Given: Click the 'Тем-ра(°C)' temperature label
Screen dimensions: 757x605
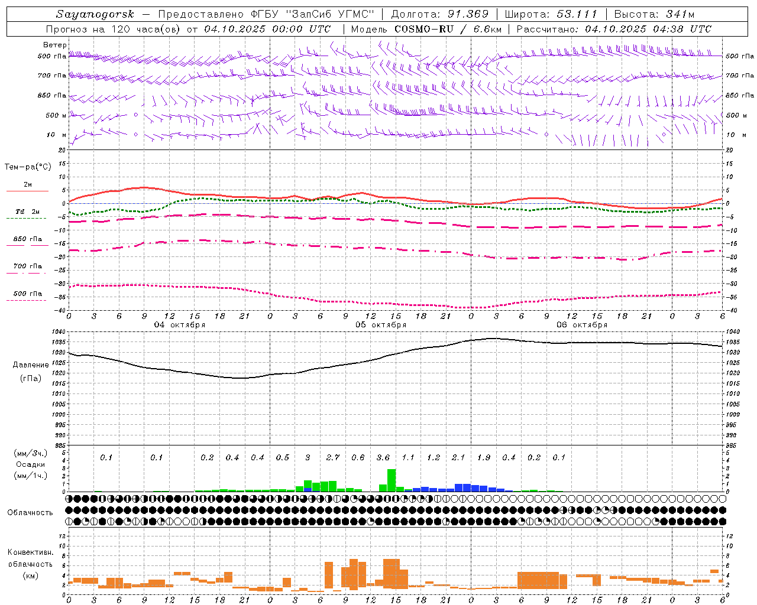Looking at the screenshot, I should pos(28,167).
